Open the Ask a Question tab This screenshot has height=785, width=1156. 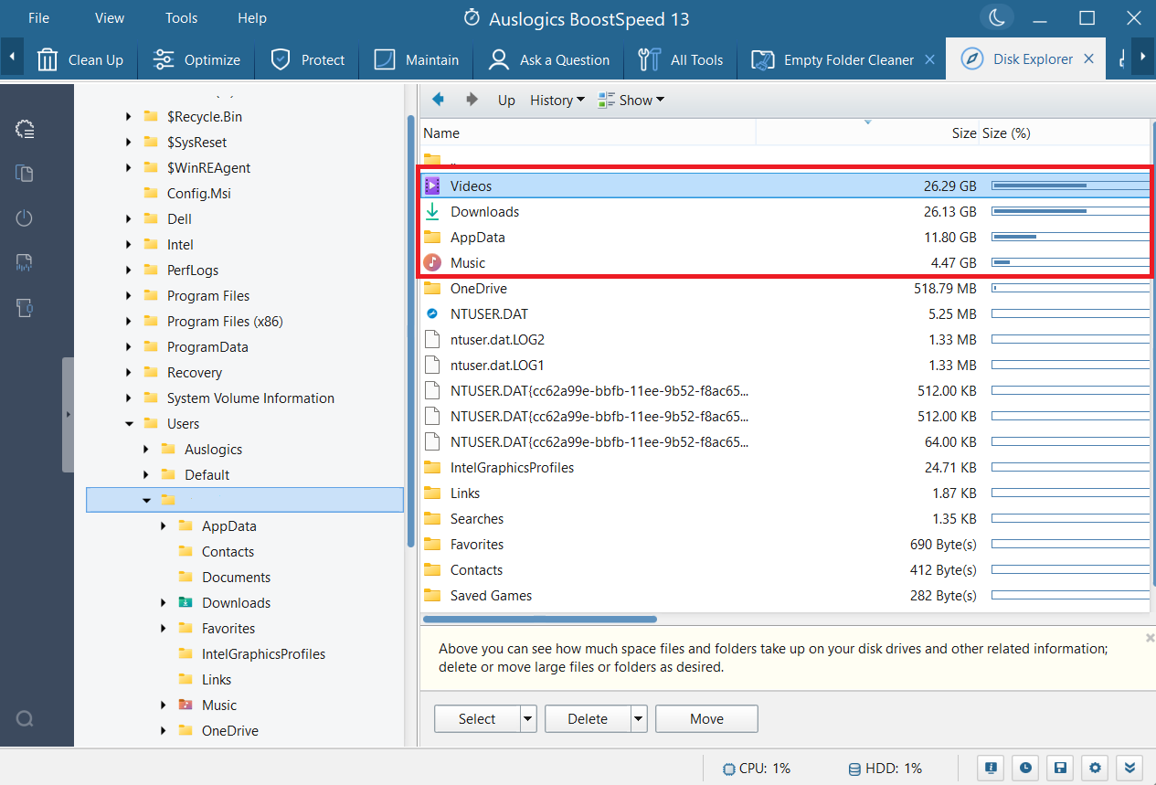(x=548, y=60)
